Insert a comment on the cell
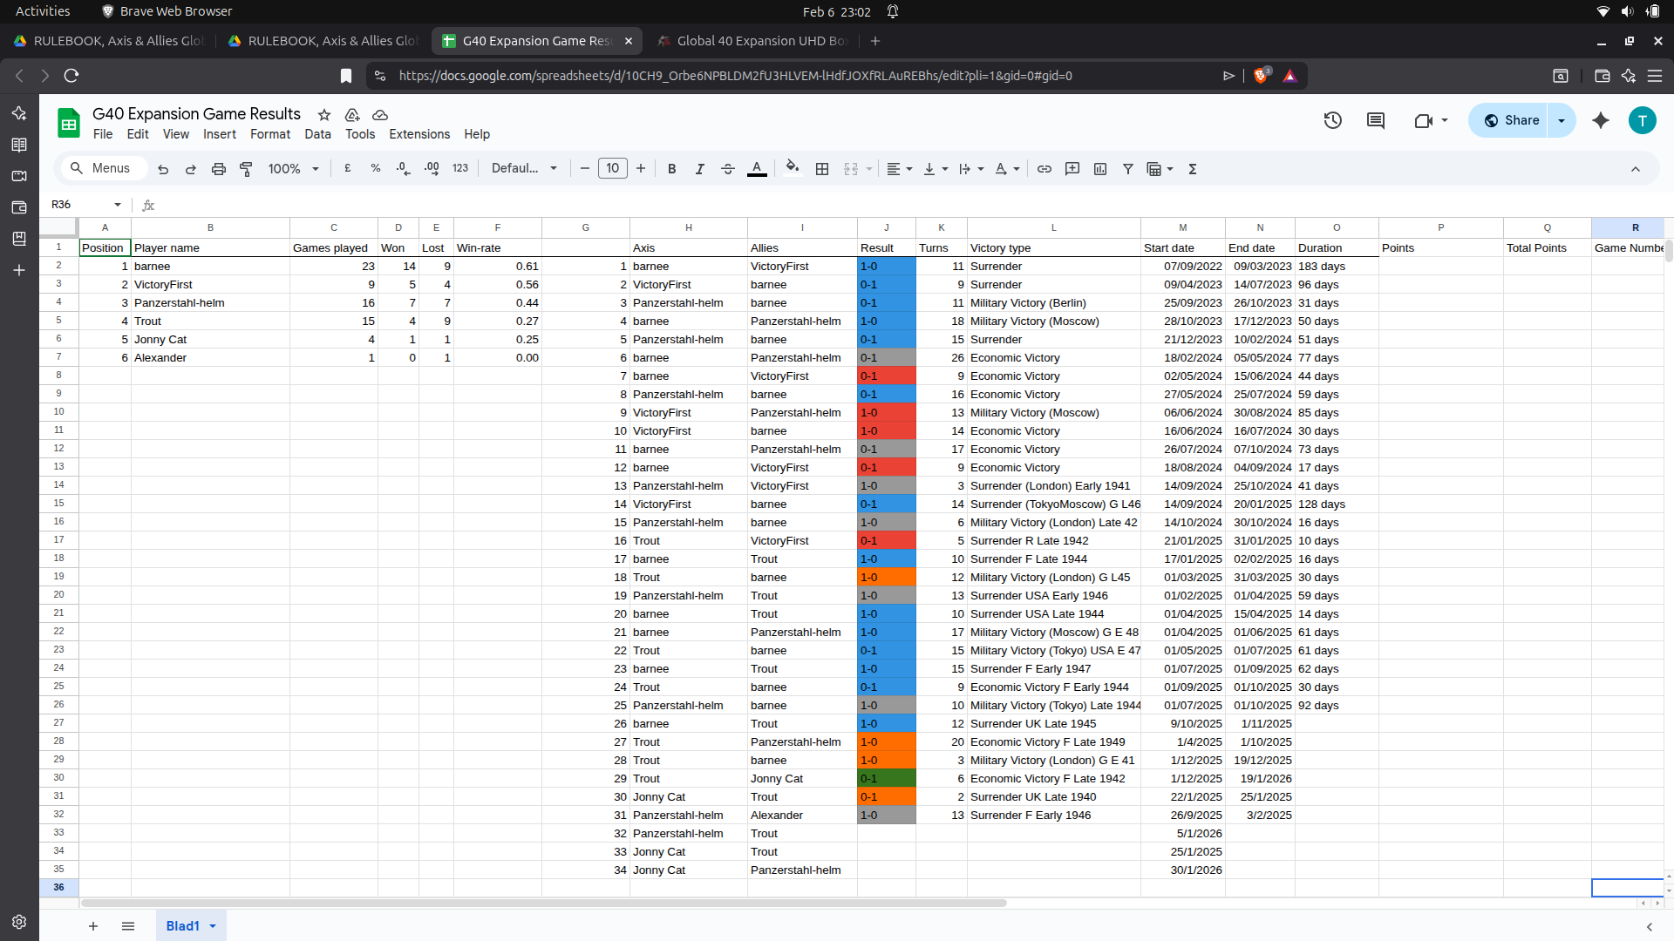The image size is (1674, 941). (x=1072, y=168)
